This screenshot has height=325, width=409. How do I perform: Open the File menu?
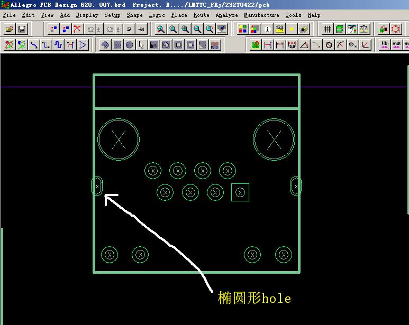(10, 15)
